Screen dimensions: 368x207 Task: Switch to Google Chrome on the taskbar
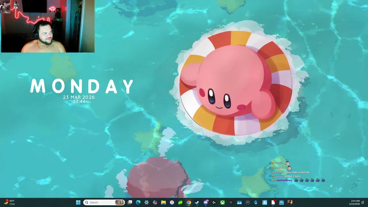189,202
